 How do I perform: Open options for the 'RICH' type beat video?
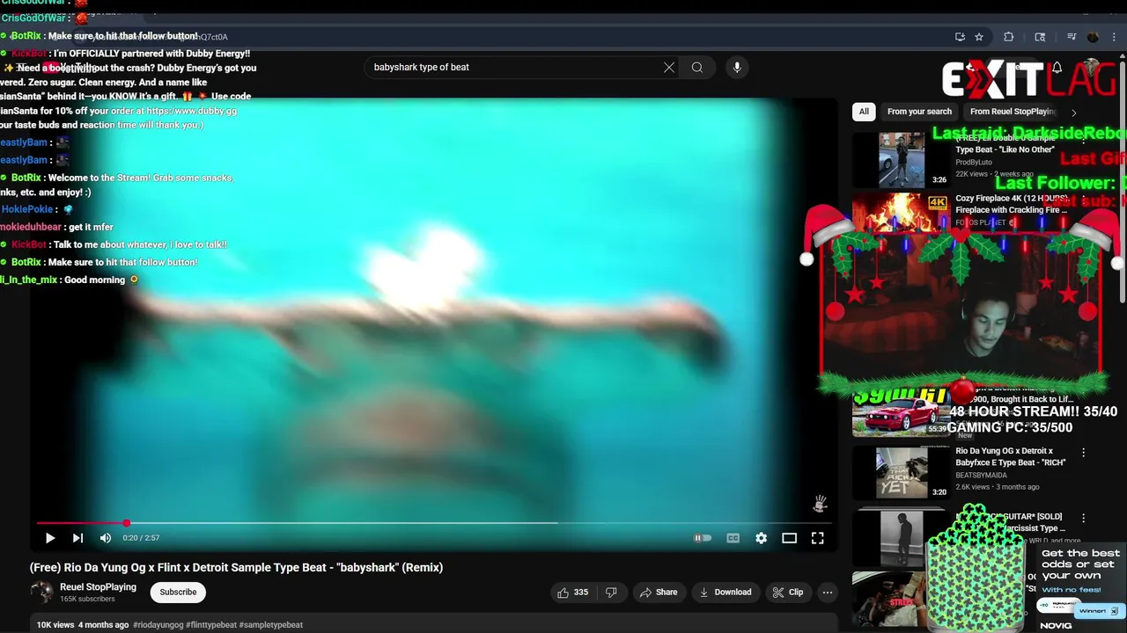pos(1084,453)
